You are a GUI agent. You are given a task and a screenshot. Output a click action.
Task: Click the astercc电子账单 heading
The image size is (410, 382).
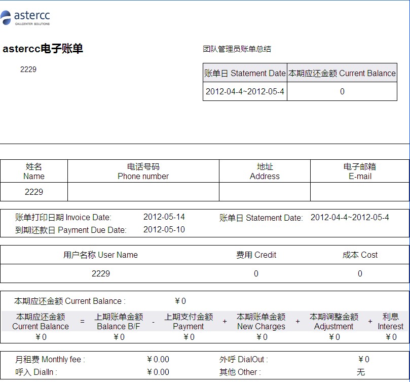tap(43, 49)
